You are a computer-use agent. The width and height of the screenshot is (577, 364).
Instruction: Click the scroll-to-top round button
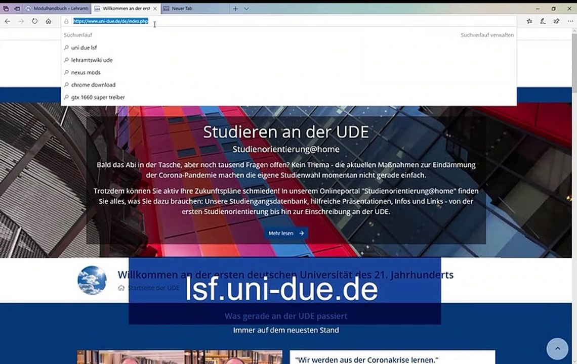(x=557, y=348)
